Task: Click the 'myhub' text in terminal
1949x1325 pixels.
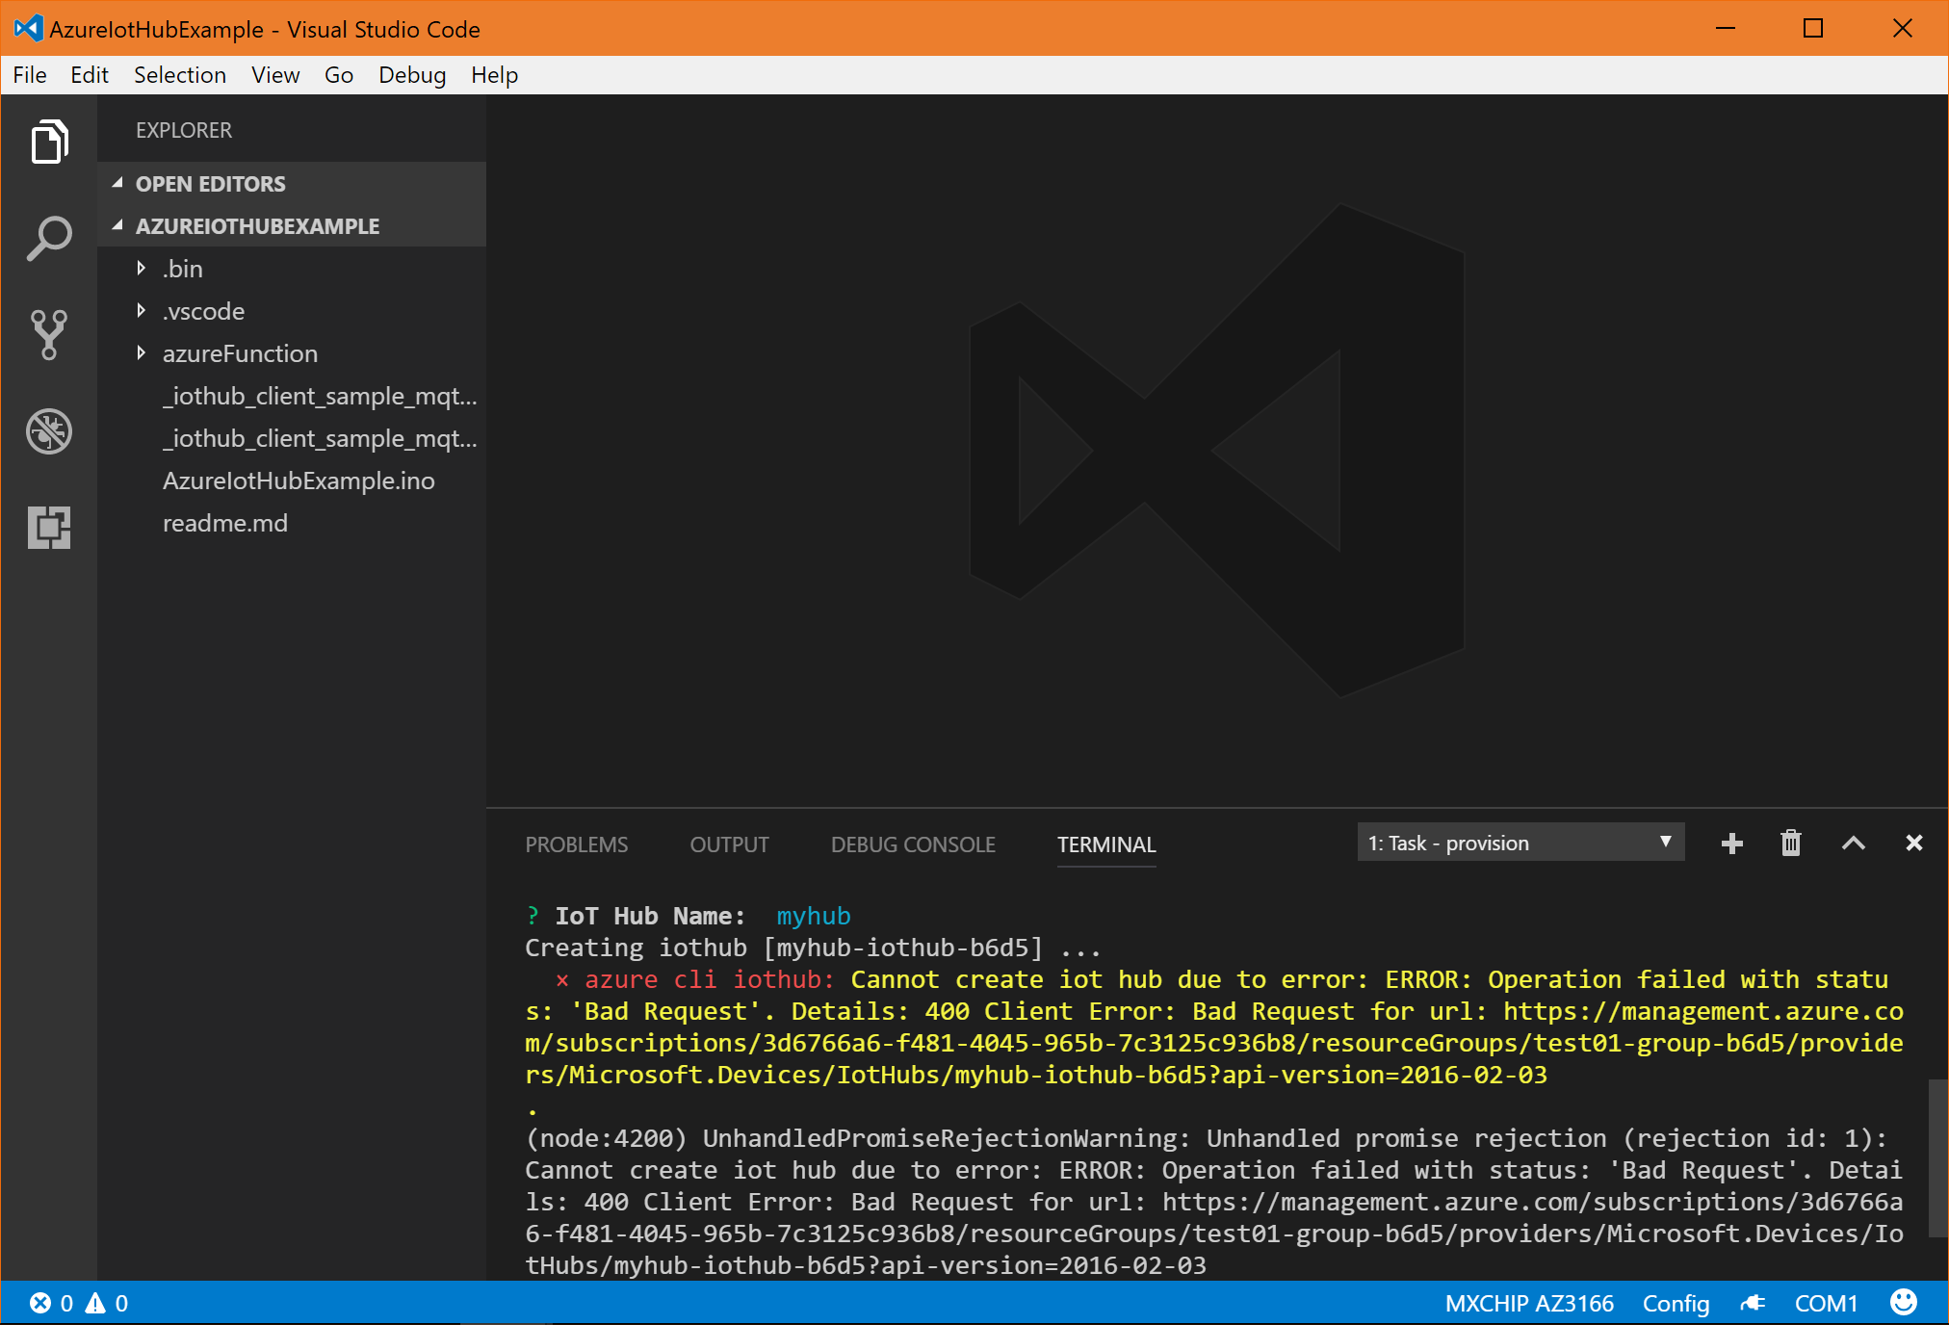Action: pos(814,916)
